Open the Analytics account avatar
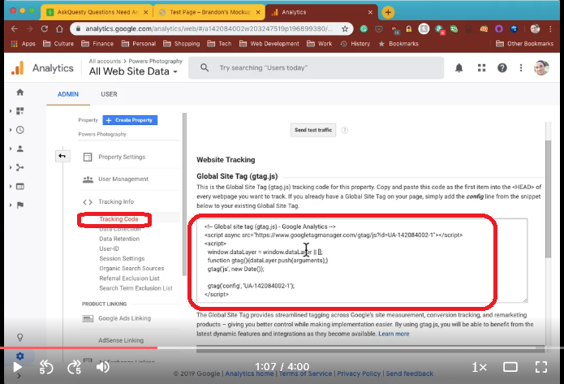This screenshot has height=384, width=564. [541, 67]
